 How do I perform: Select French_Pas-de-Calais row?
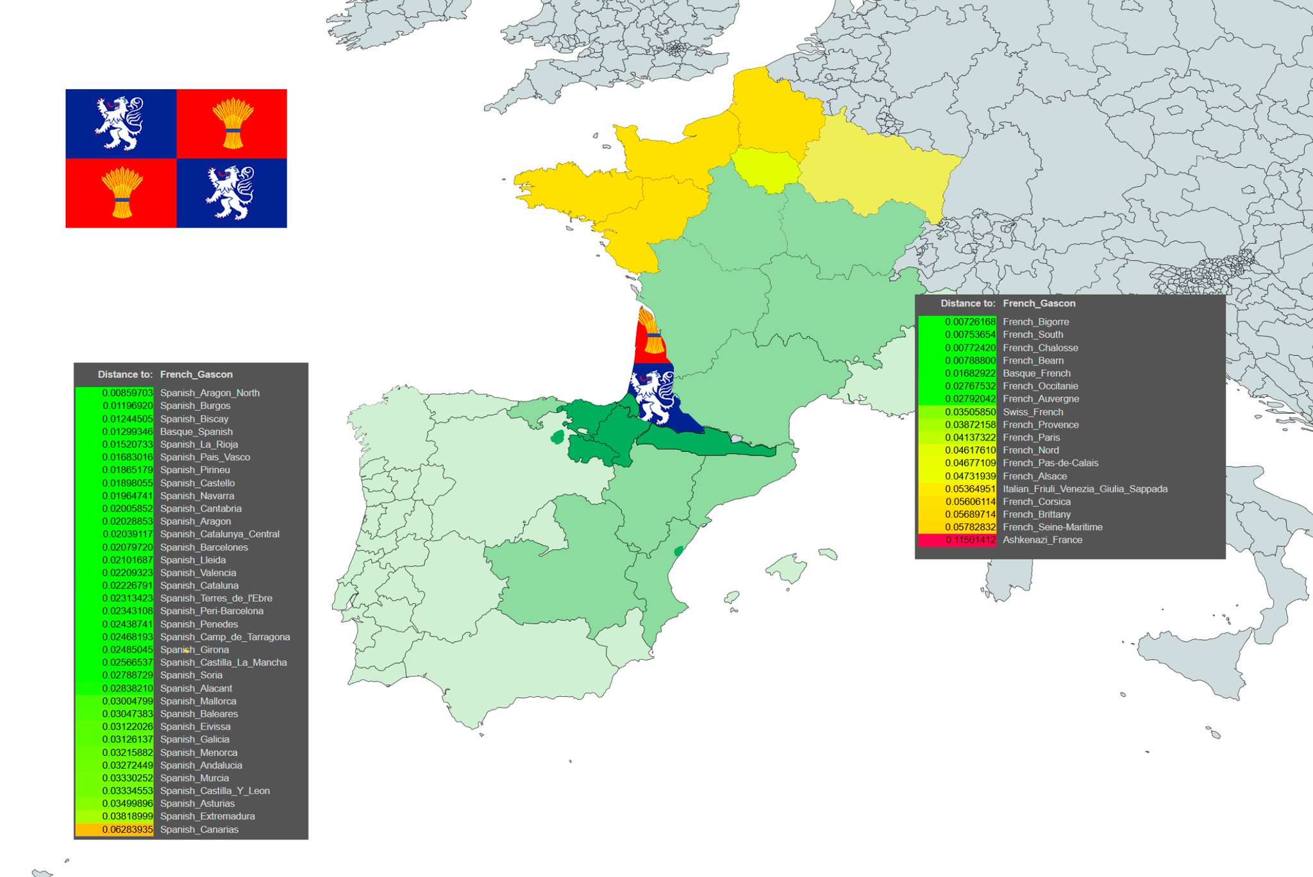pos(1071,463)
